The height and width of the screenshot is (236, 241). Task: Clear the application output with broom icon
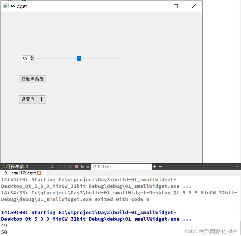pos(53,167)
